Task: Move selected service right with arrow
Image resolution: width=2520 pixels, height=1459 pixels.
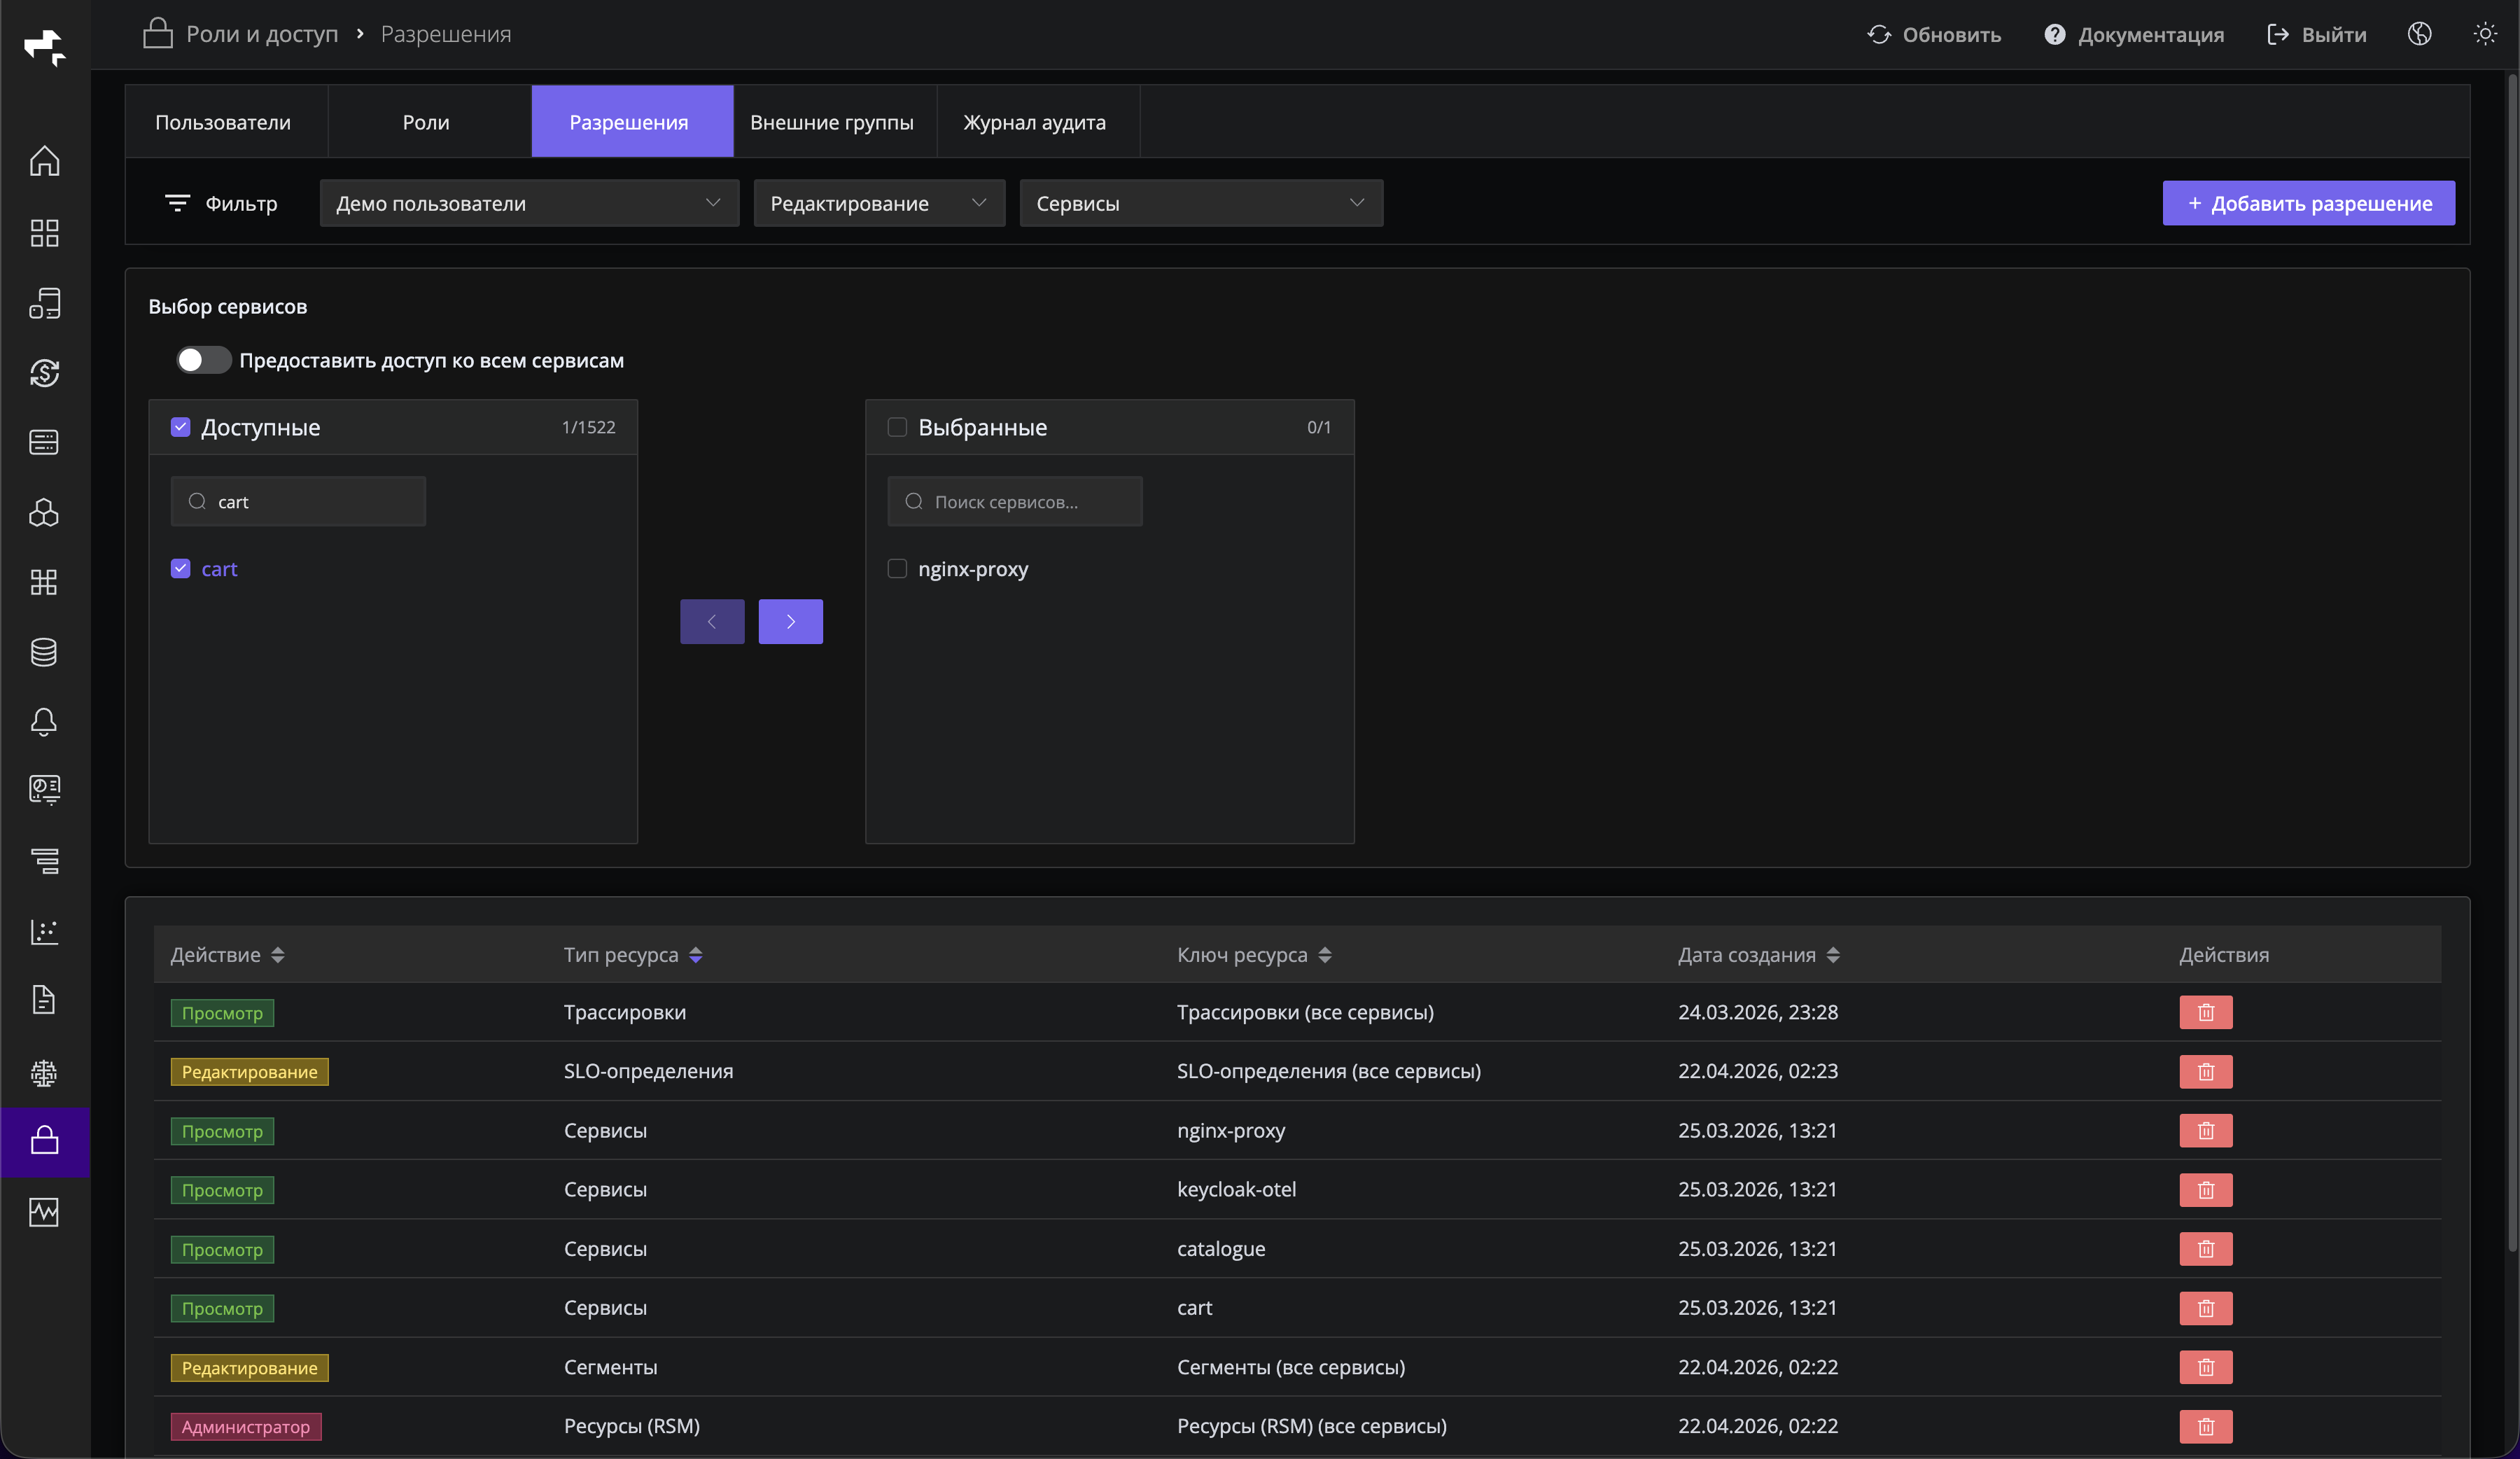Action: coord(790,621)
